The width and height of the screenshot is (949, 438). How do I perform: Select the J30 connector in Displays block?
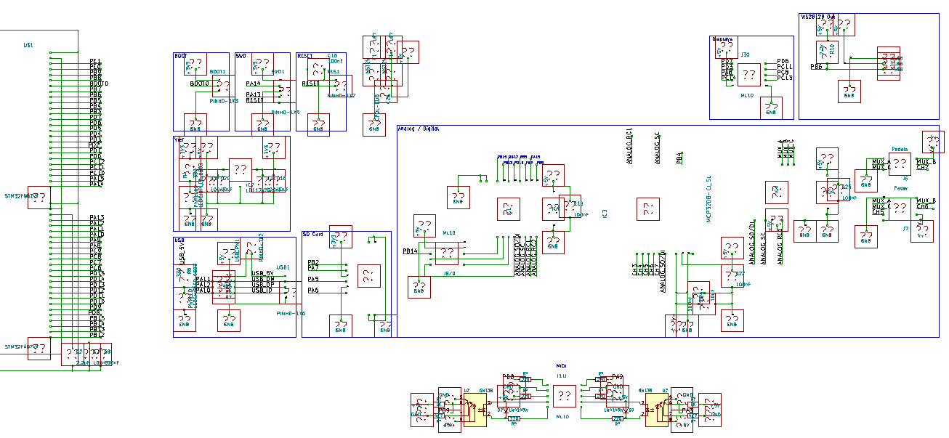(x=750, y=74)
